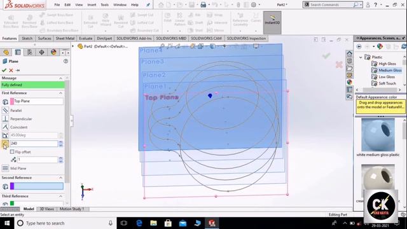Select the Perpendicular constraint icon
This screenshot has height=229, width=407.
(5, 119)
